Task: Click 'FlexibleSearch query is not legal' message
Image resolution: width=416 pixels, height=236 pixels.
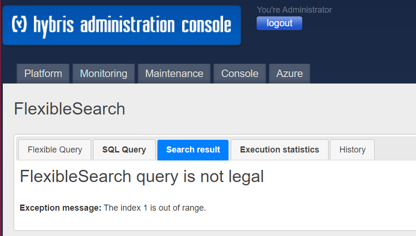Action: coord(141,177)
